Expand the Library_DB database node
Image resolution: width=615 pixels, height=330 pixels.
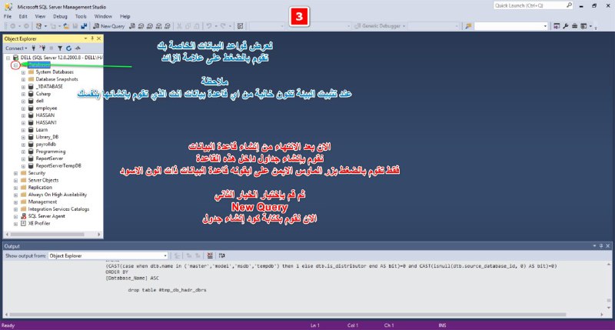coord(23,138)
